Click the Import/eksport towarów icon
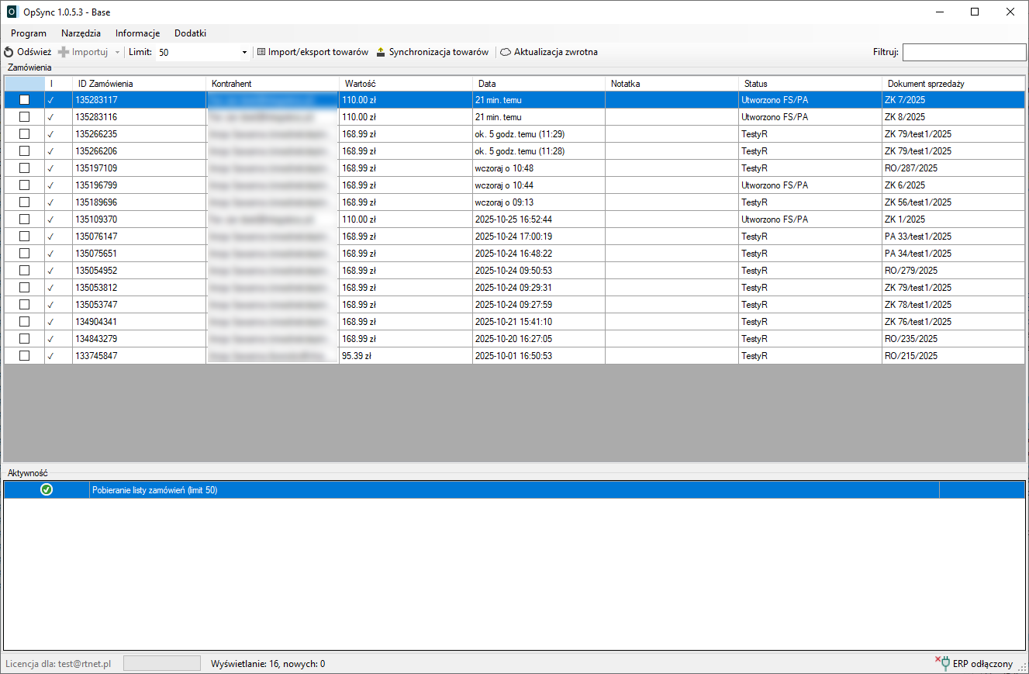The width and height of the screenshot is (1029, 674). tap(261, 52)
